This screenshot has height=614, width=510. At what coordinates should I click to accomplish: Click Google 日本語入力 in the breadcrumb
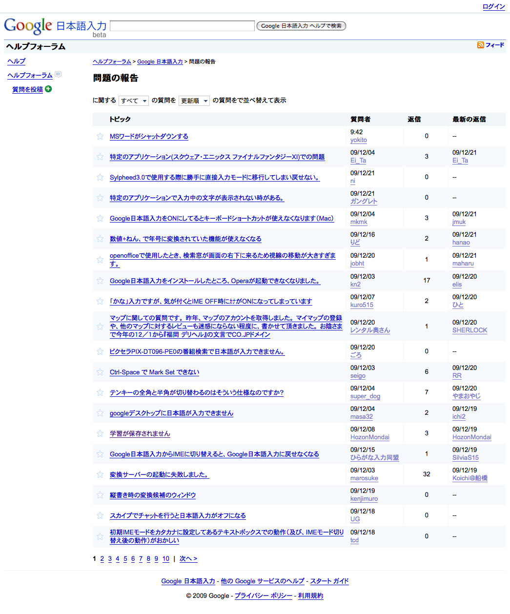pyautogui.click(x=160, y=61)
